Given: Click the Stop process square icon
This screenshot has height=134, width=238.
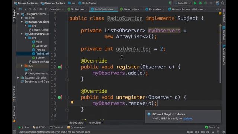Looking at the screenshot, I should (211, 3).
